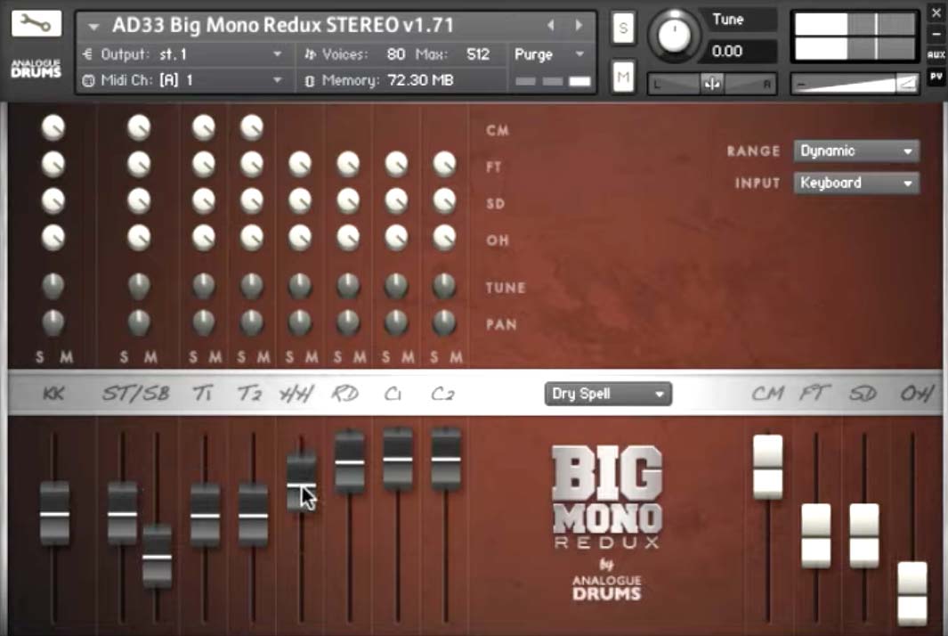The height and width of the screenshot is (636, 948).
Task: Open the Range dropdown set to Dynamic
Action: tap(856, 151)
